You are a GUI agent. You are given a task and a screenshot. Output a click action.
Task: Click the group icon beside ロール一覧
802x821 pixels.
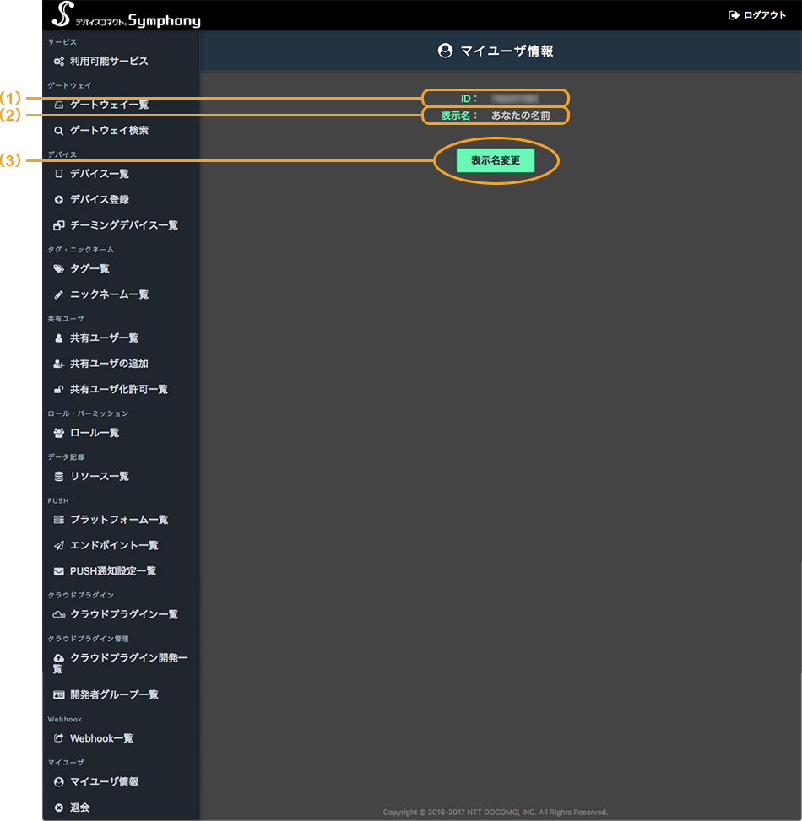(x=58, y=433)
